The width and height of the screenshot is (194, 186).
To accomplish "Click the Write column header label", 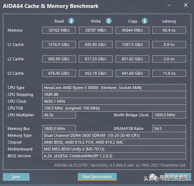I will click(x=96, y=21).
